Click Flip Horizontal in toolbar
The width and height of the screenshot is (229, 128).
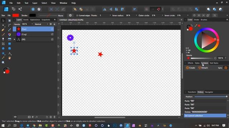coord(105,9)
